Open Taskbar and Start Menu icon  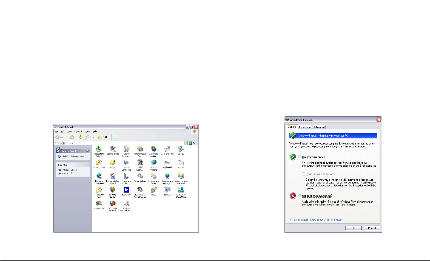coord(181,192)
